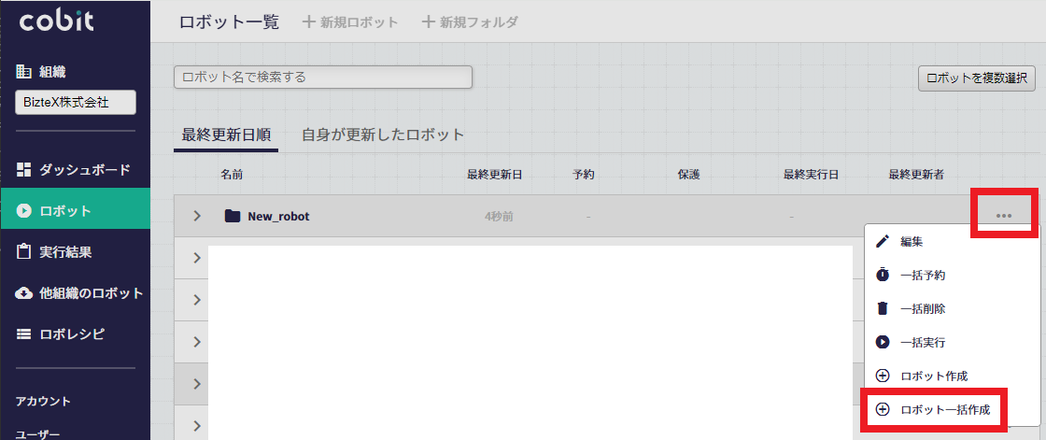This screenshot has height=440, width=1046.
Task: Click the New_robot folder icon
Action: [233, 216]
